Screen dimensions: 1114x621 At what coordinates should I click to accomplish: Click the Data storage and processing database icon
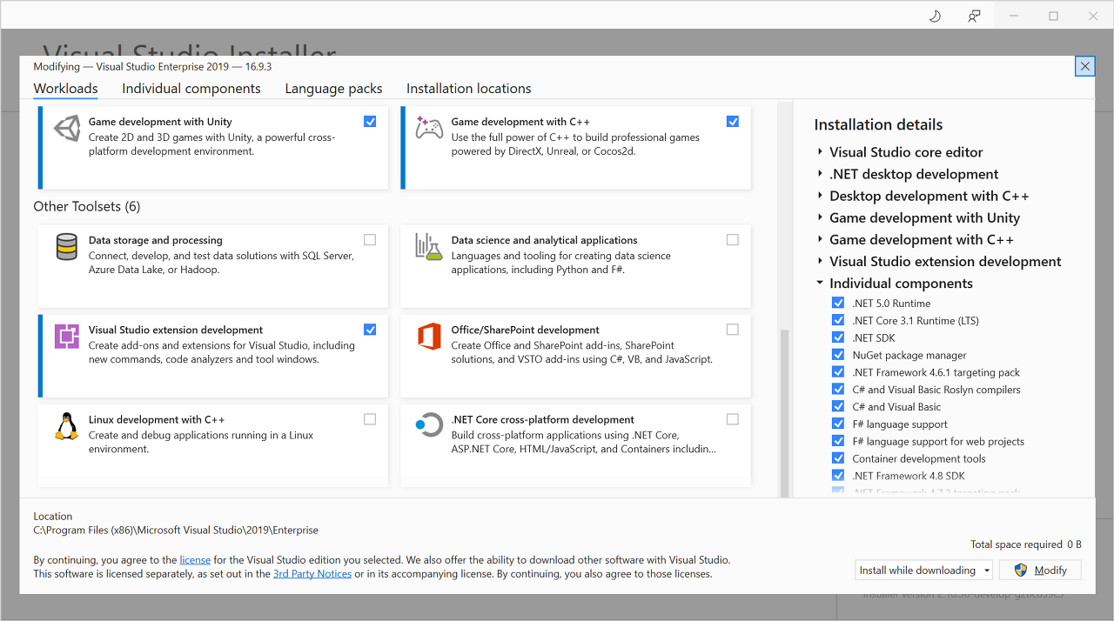(67, 247)
